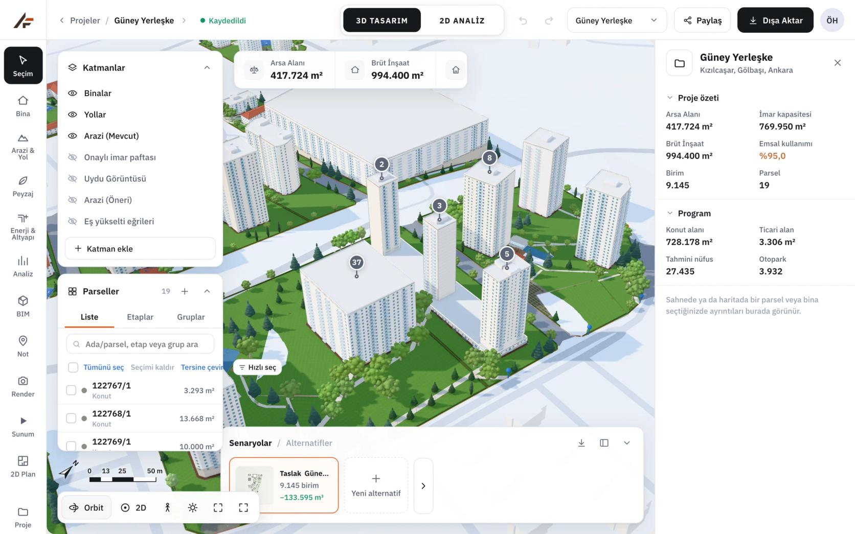The width and height of the screenshot is (855, 534).
Task: Click the redo arrow icon
Action: pyautogui.click(x=549, y=20)
